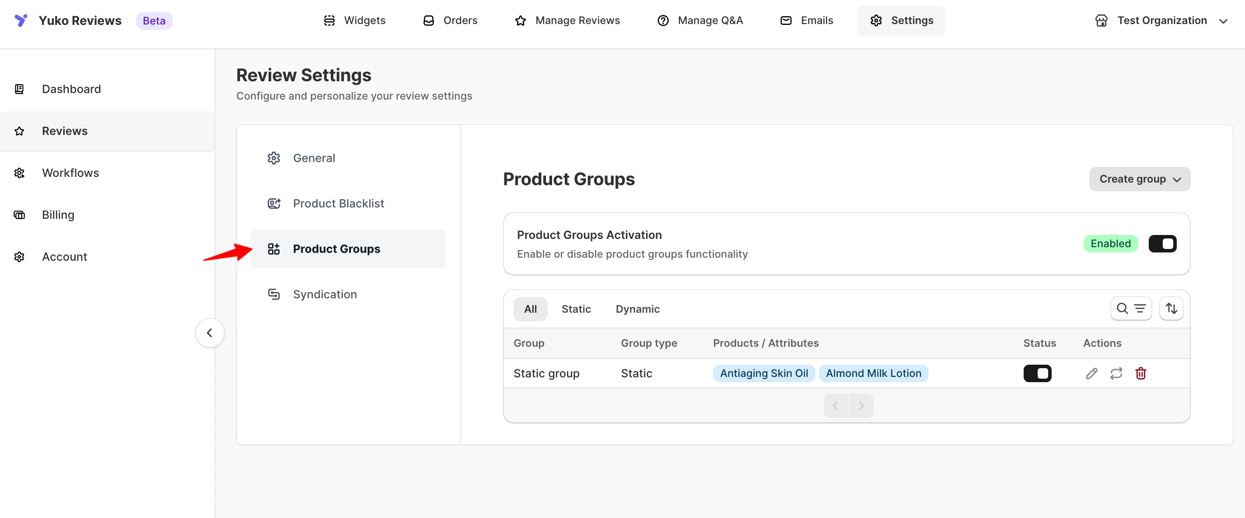Go to next page of groups

[861, 405]
